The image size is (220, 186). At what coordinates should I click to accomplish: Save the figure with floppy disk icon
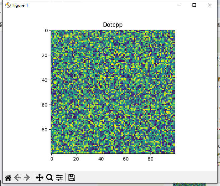72,177
